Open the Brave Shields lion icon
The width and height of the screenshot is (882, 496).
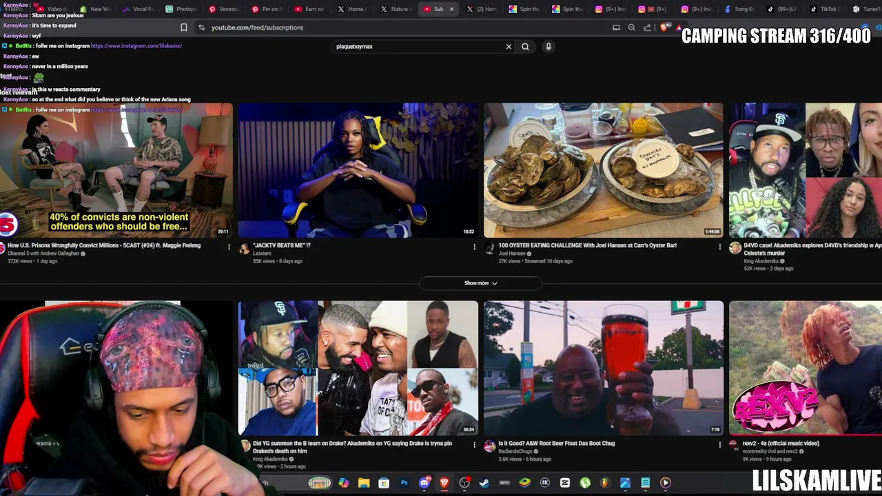(x=664, y=28)
